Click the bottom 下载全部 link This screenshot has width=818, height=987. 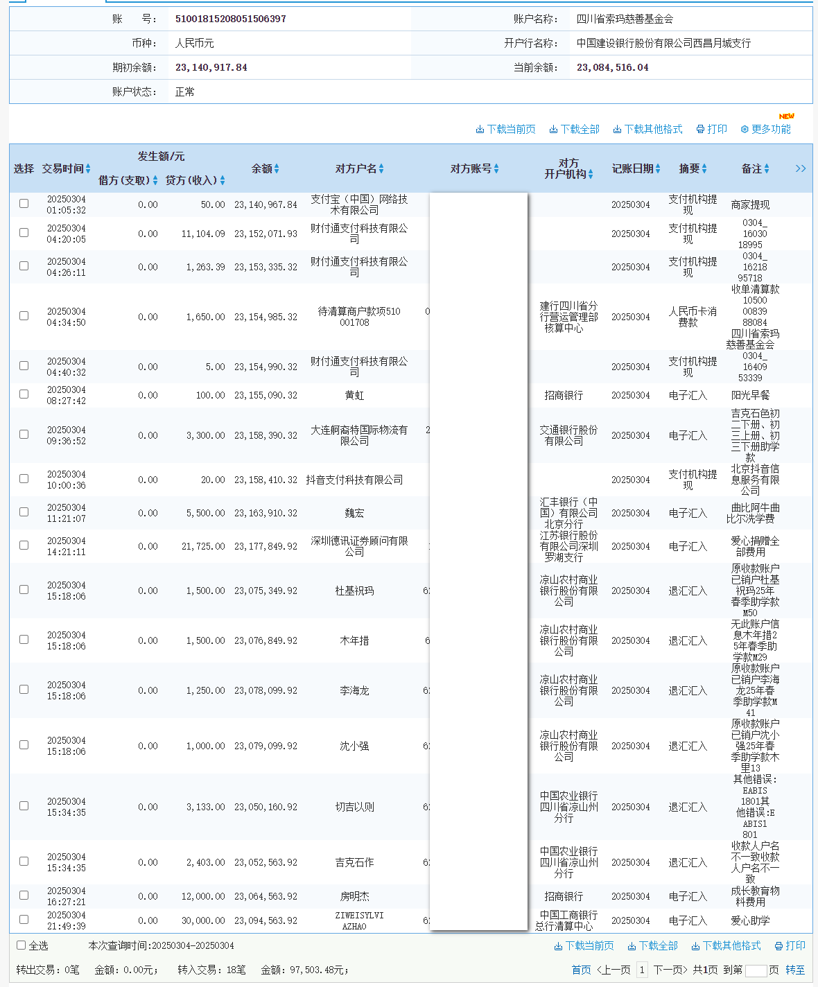652,946
